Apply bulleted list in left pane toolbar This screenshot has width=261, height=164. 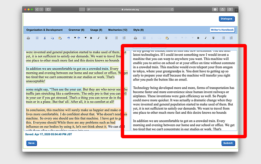click(116, 38)
